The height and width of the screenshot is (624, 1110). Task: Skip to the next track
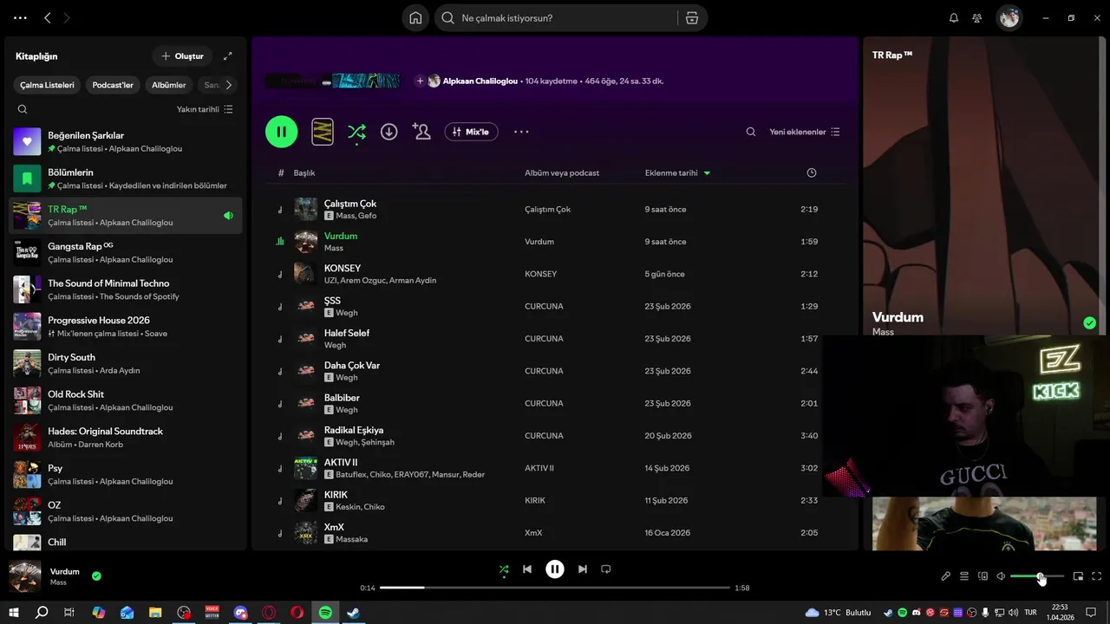583,569
